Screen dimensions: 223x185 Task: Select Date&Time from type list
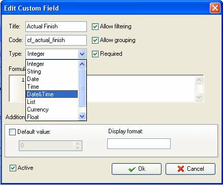click(52, 94)
